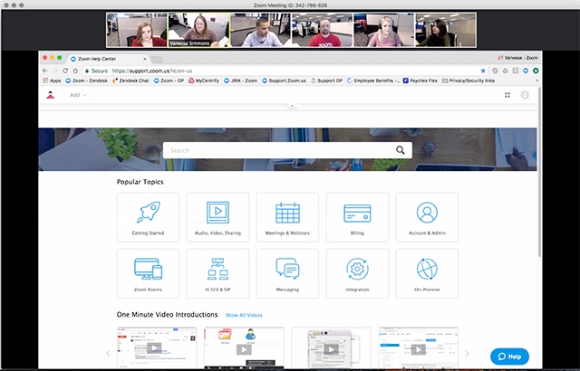This screenshot has width=580, height=371.
Task: Expand the Add dropdown in header
Action: pos(78,94)
